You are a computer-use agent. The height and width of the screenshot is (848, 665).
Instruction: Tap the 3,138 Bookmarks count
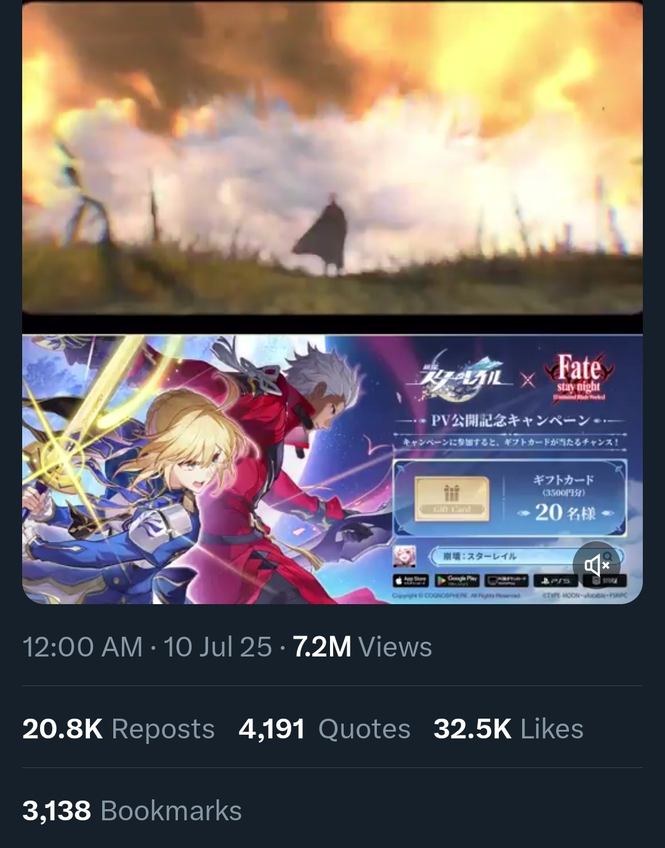132,811
